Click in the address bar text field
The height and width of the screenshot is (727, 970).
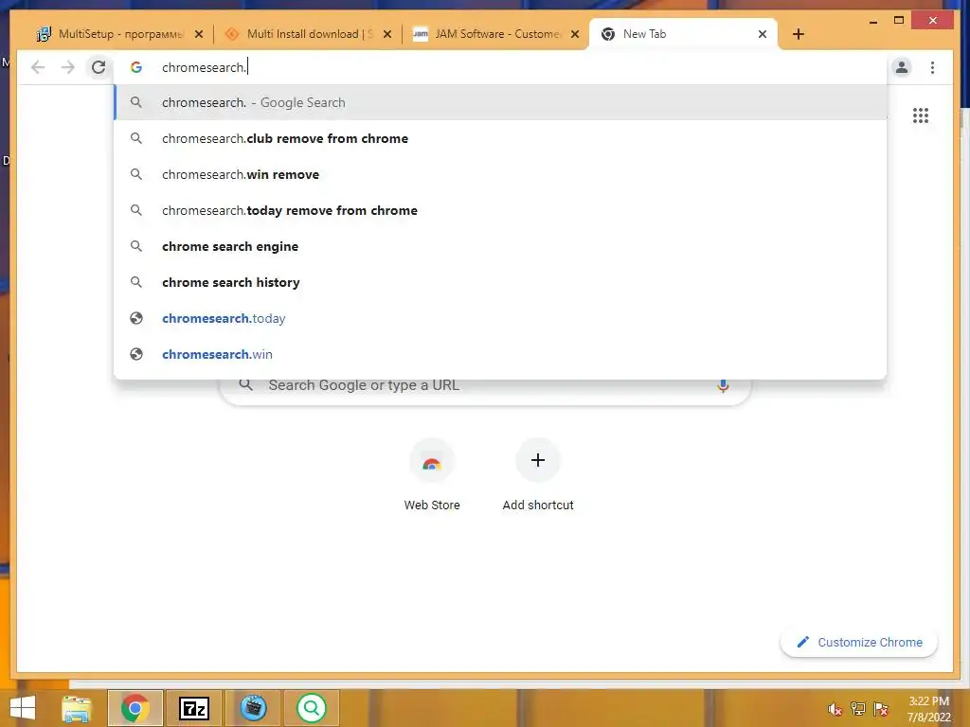(x=502, y=67)
